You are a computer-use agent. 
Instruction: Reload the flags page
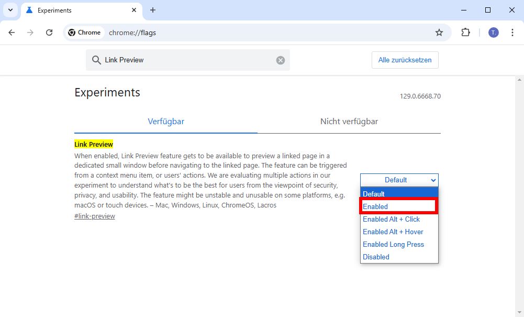coord(49,32)
